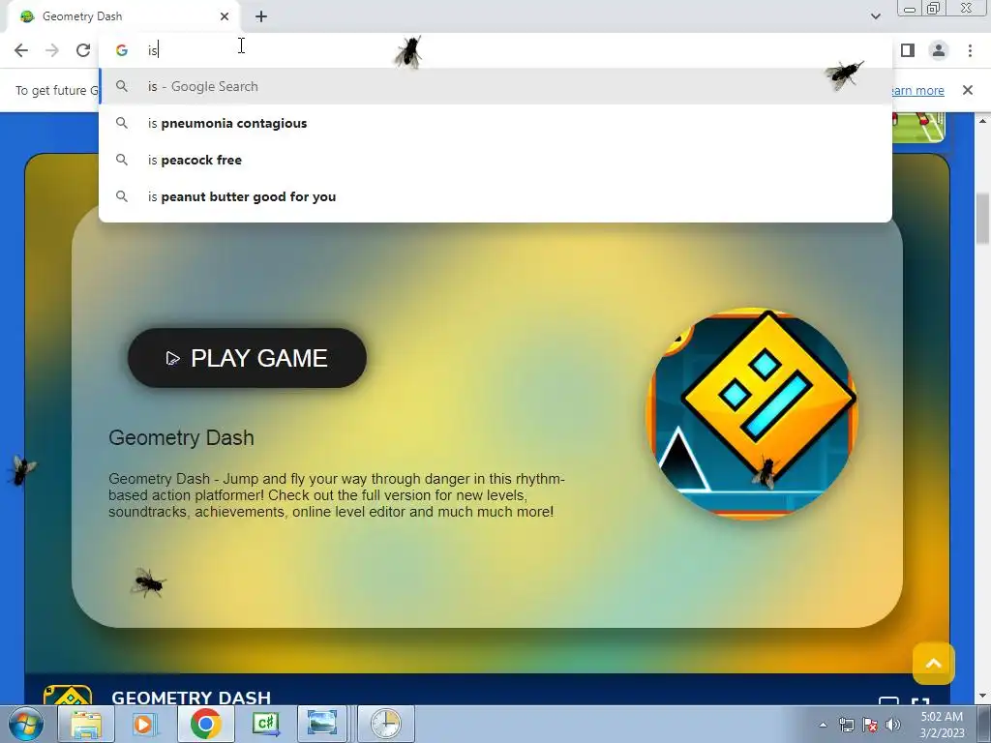
Task: Select the Geometry Dash browser tab
Action: coord(125,16)
